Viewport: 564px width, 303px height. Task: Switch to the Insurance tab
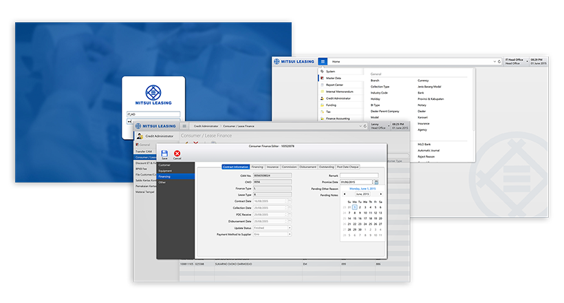[273, 167]
